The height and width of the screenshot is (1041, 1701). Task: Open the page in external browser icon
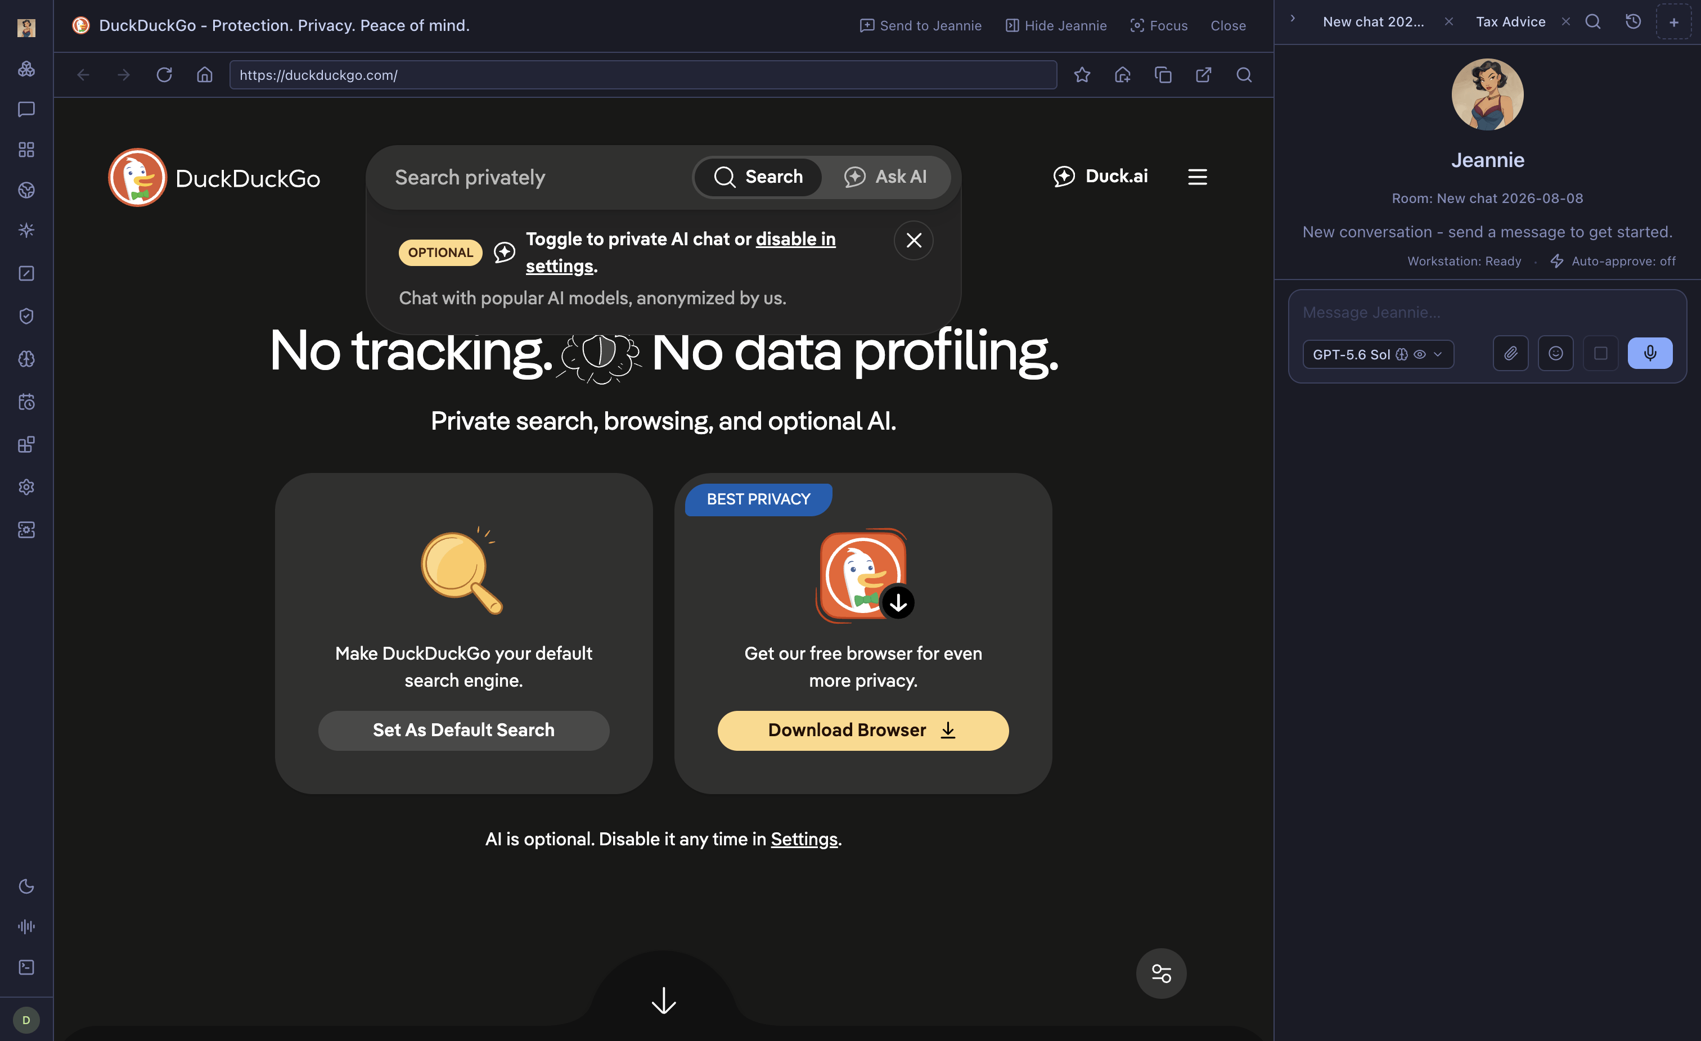click(1203, 75)
